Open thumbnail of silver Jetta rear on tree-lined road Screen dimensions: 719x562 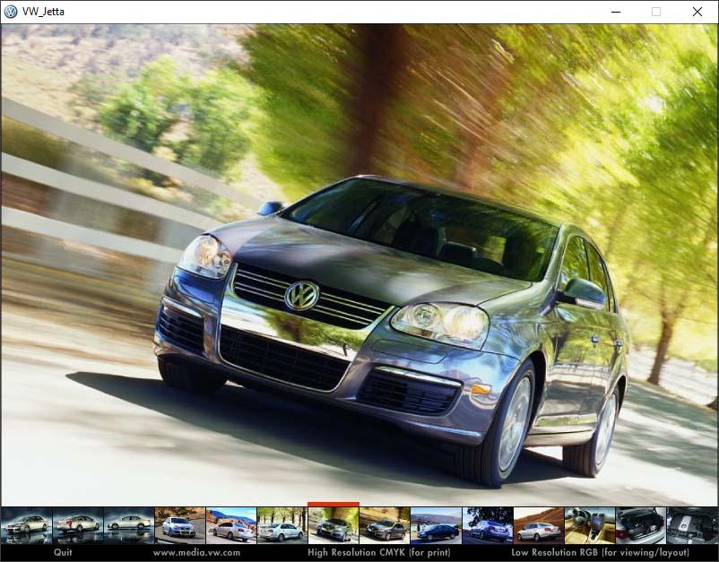[282, 525]
